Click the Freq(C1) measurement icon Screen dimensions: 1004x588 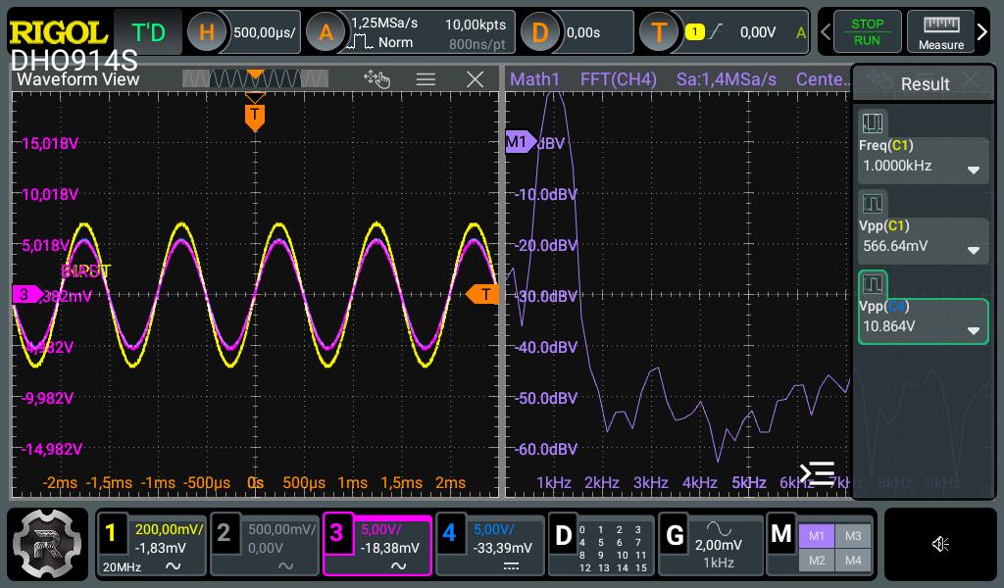pyautogui.click(x=872, y=122)
